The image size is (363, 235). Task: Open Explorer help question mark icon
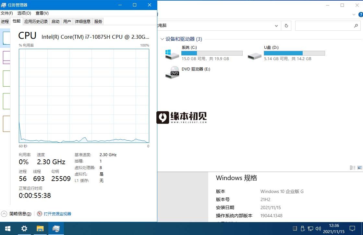click(360, 15)
